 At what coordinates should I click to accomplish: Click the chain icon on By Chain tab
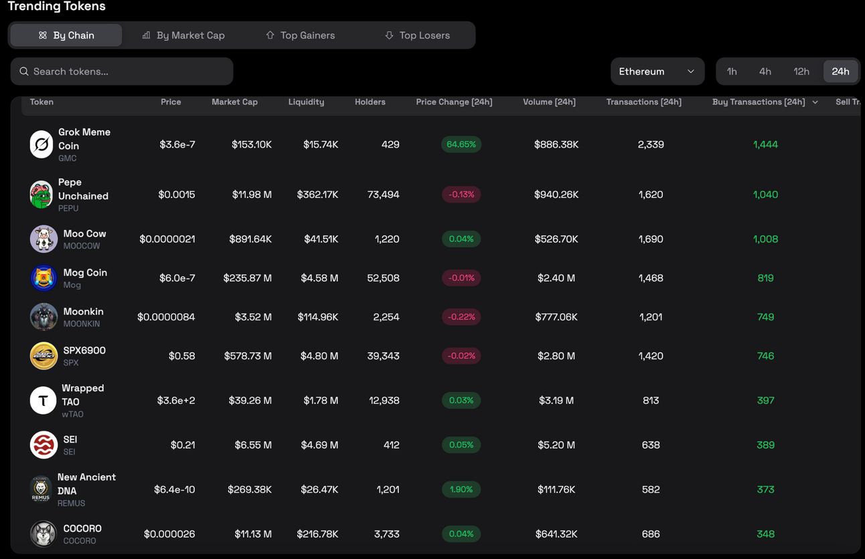[x=43, y=35]
